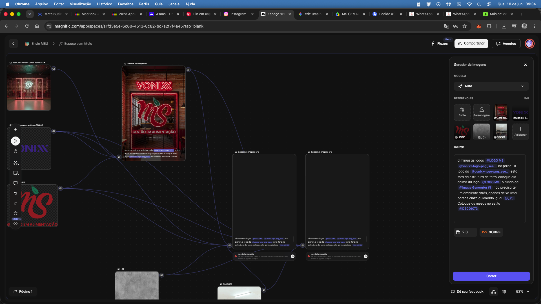Click the Chrome extensions puzzle icon
Viewport: 541px width, 304px height.
489,26
